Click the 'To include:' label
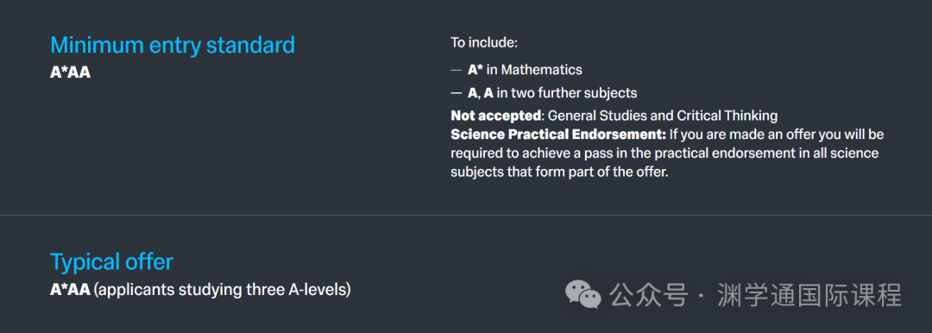 pos(484,43)
